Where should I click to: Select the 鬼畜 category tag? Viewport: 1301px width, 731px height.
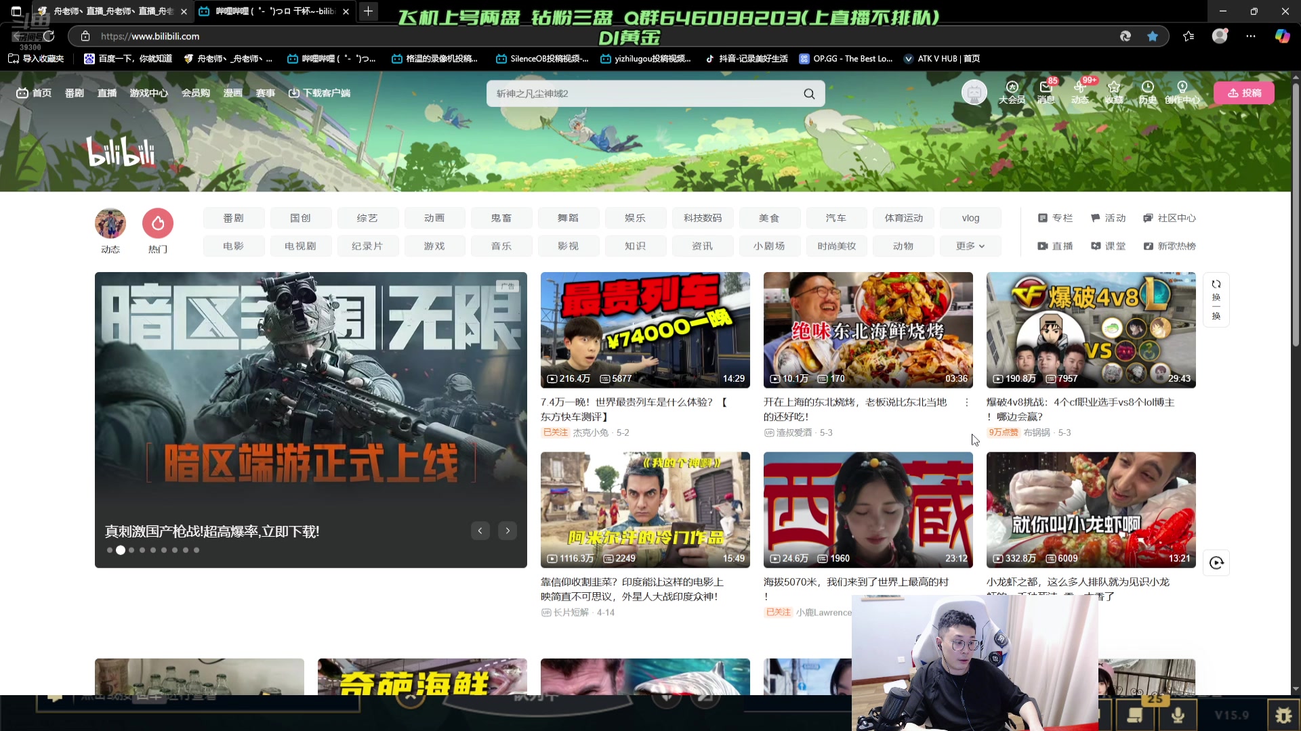[501, 218]
